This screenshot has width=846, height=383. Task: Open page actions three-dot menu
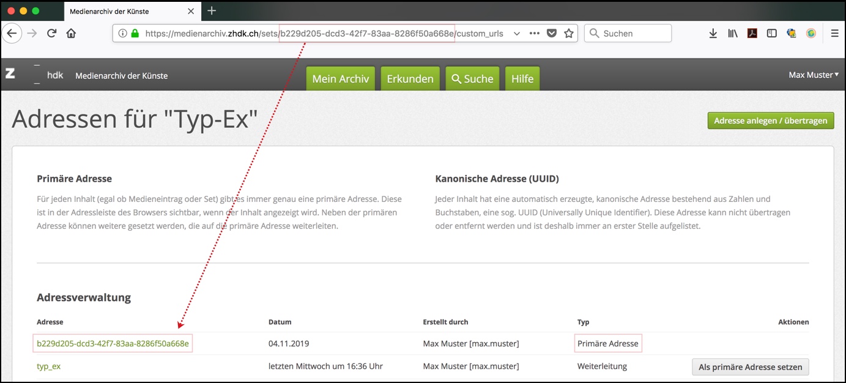point(535,34)
